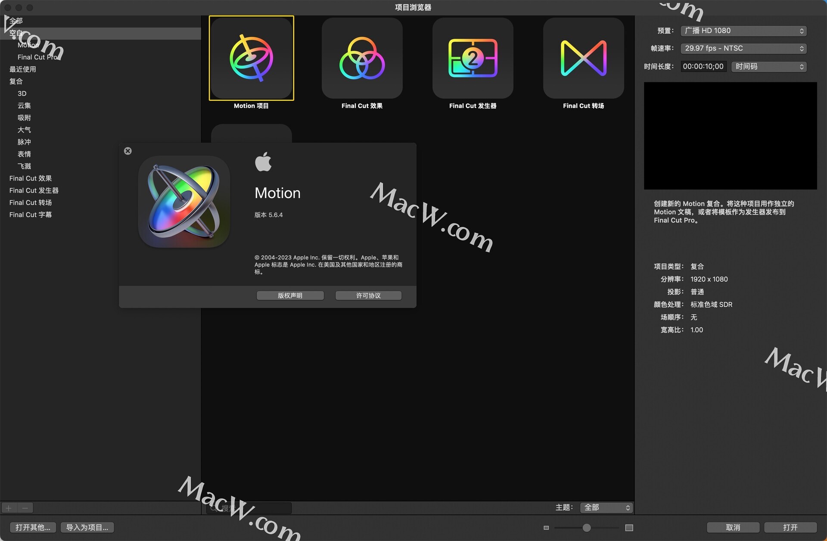Close the About Motion dialog

128,151
